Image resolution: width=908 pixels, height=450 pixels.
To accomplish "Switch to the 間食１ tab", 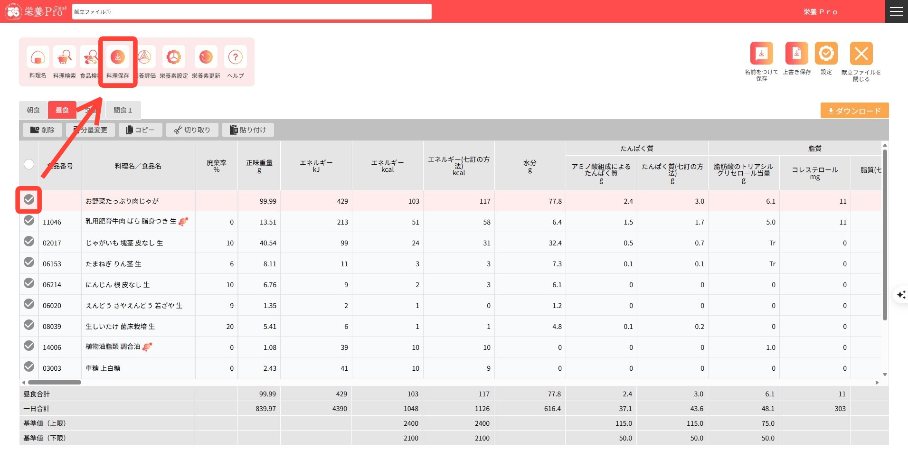I will tap(123, 110).
